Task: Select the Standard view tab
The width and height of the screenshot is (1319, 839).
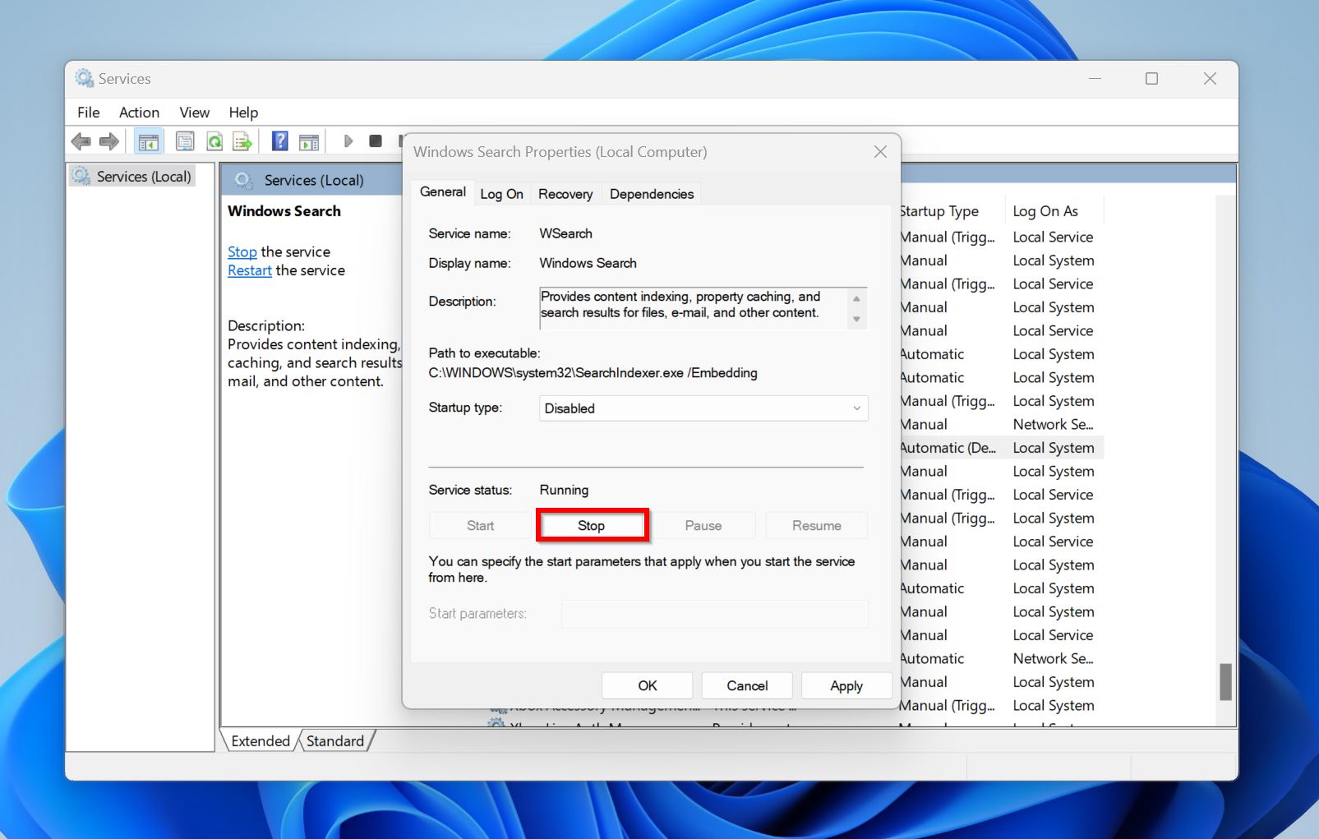Action: [335, 741]
